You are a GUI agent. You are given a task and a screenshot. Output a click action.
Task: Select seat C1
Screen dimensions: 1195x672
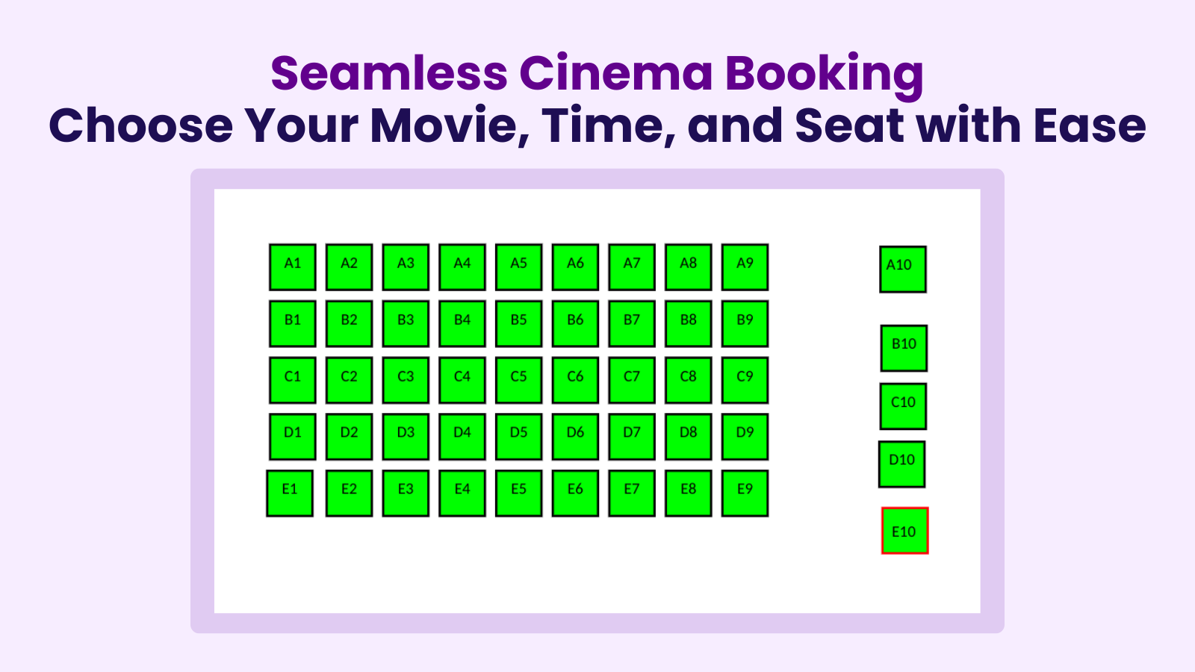click(x=291, y=379)
